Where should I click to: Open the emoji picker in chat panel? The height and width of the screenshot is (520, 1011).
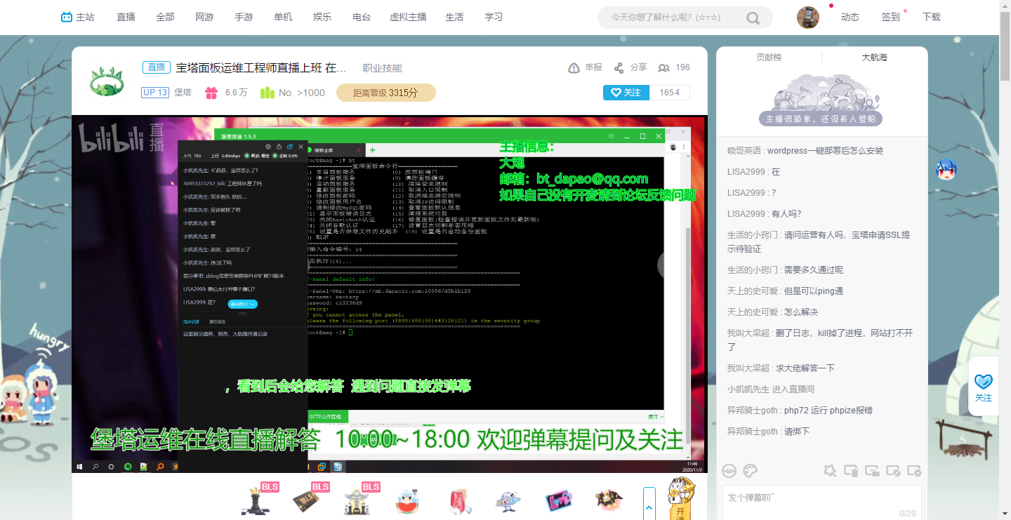730,471
